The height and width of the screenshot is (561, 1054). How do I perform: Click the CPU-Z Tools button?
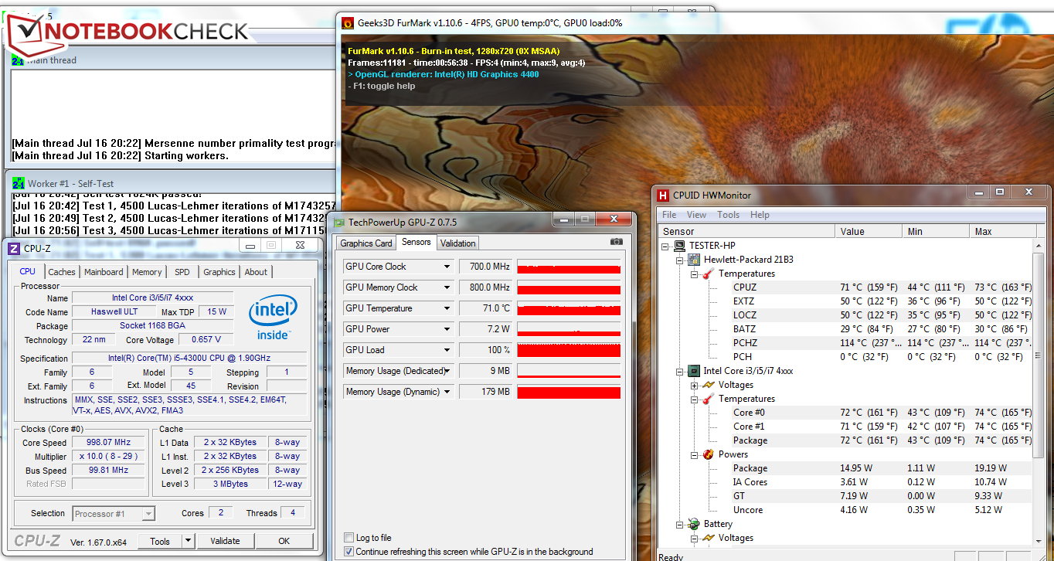tap(160, 541)
